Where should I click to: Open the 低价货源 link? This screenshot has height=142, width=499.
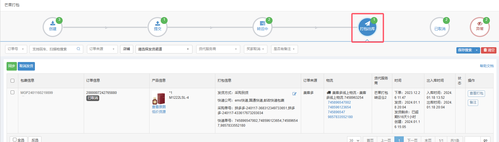tap(159, 112)
